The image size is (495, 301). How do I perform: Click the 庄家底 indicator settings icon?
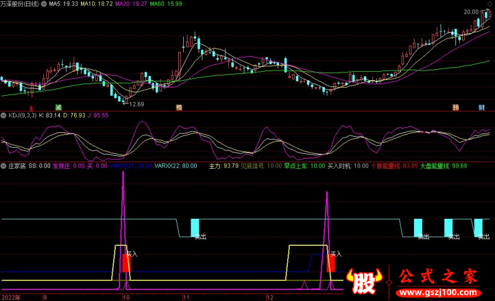click(x=3, y=166)
